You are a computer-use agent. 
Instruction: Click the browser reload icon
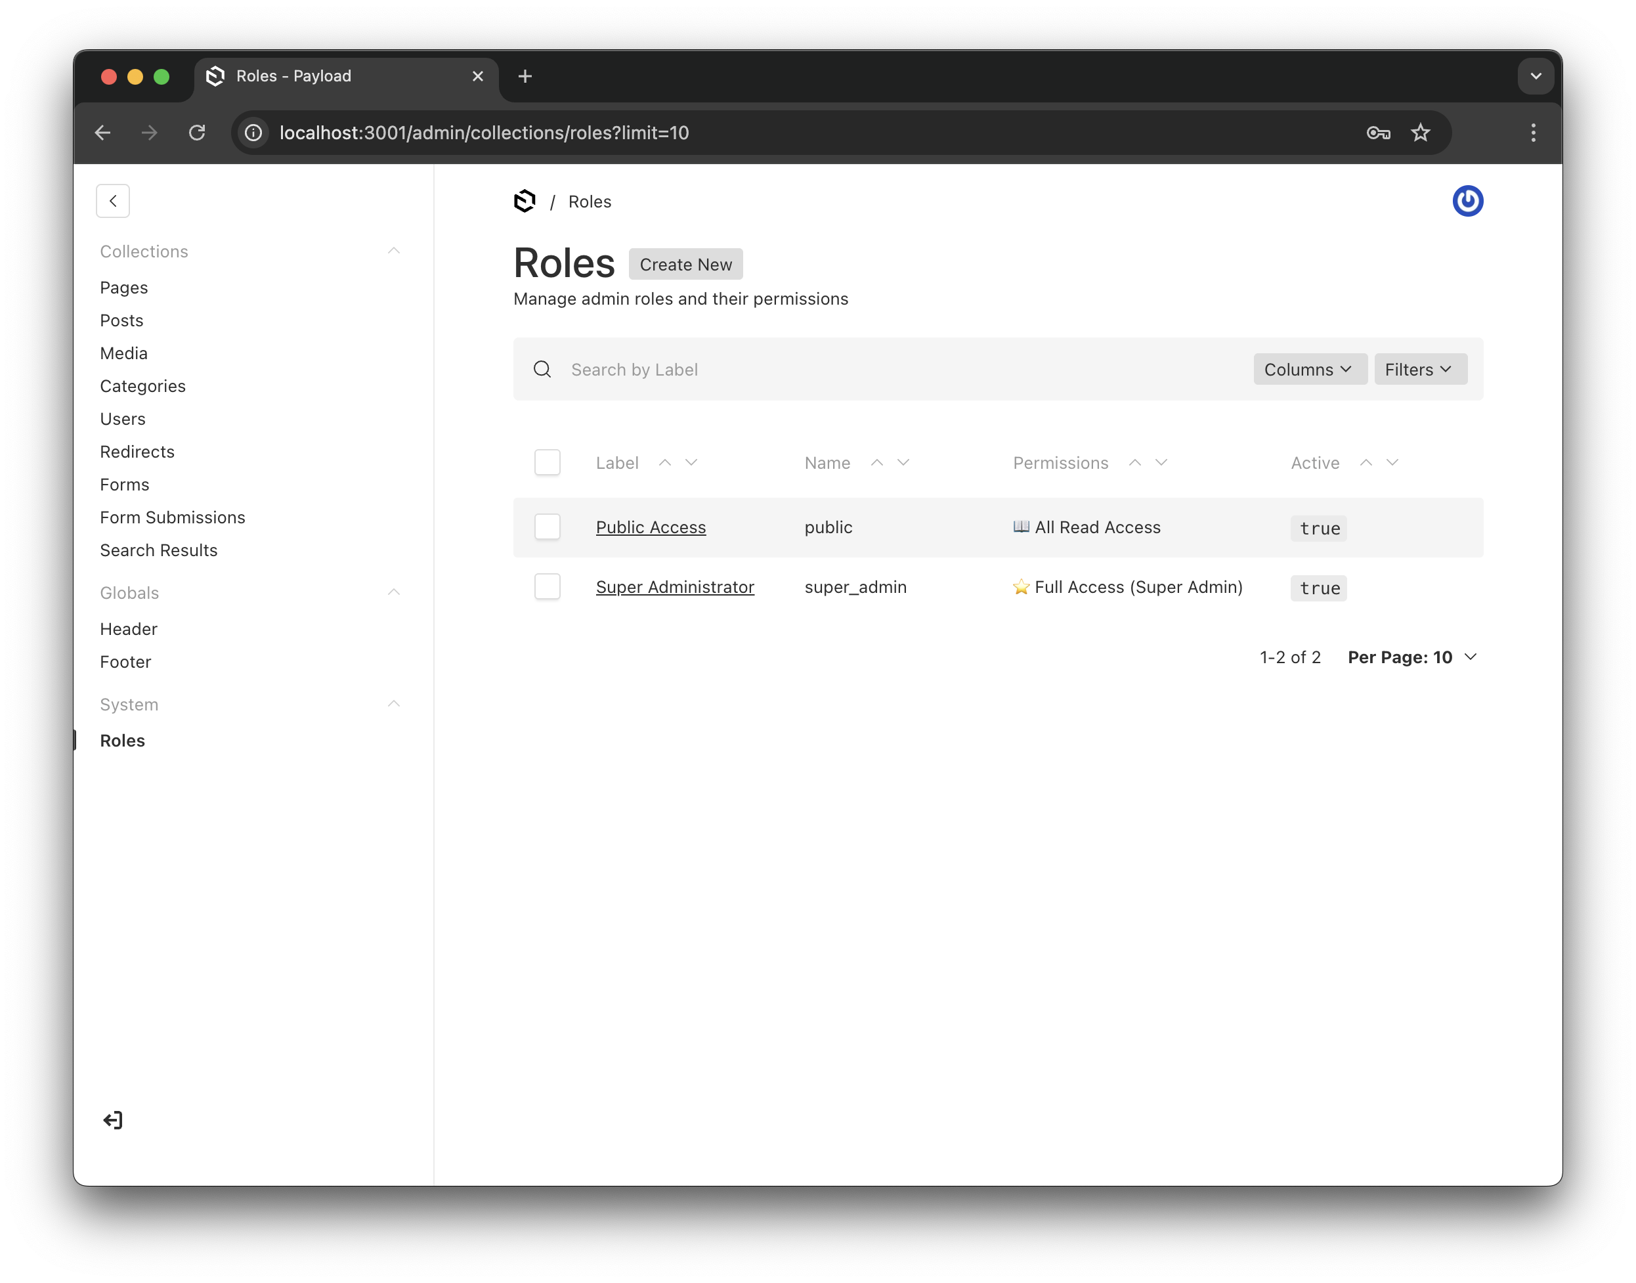tap(197, 133)
